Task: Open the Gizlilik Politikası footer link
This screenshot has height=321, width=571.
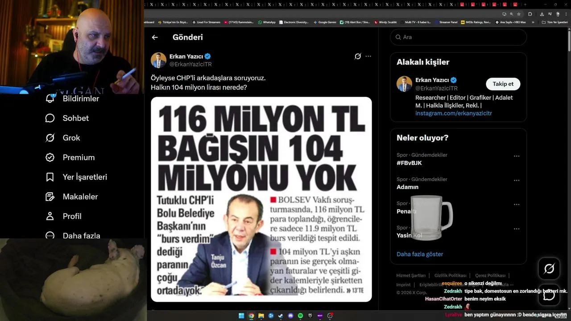Action: 451,276
